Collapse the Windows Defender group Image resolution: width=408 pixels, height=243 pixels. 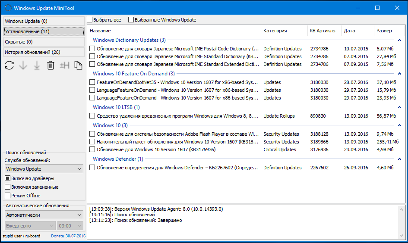point(399,159)
